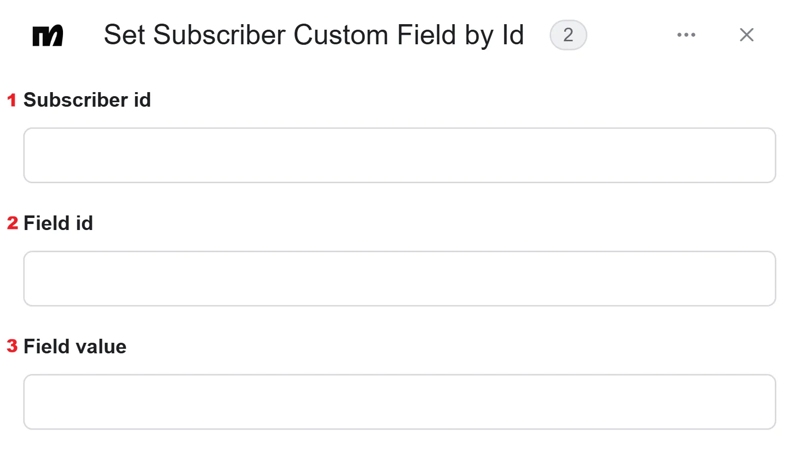Click the Field value label
The image size is (799, 454).
(x=75, y=346)
